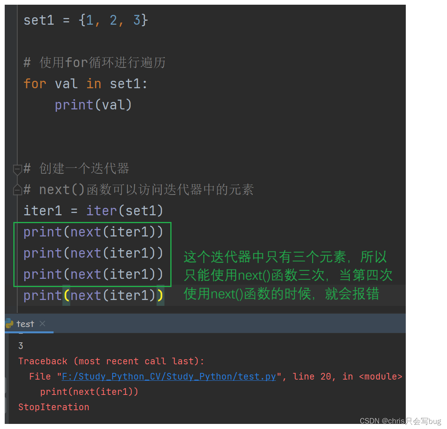447x429 pixels.
Task: Click the highlighted closing parenthesis on the errored print line
Action: tap(161, 295)
